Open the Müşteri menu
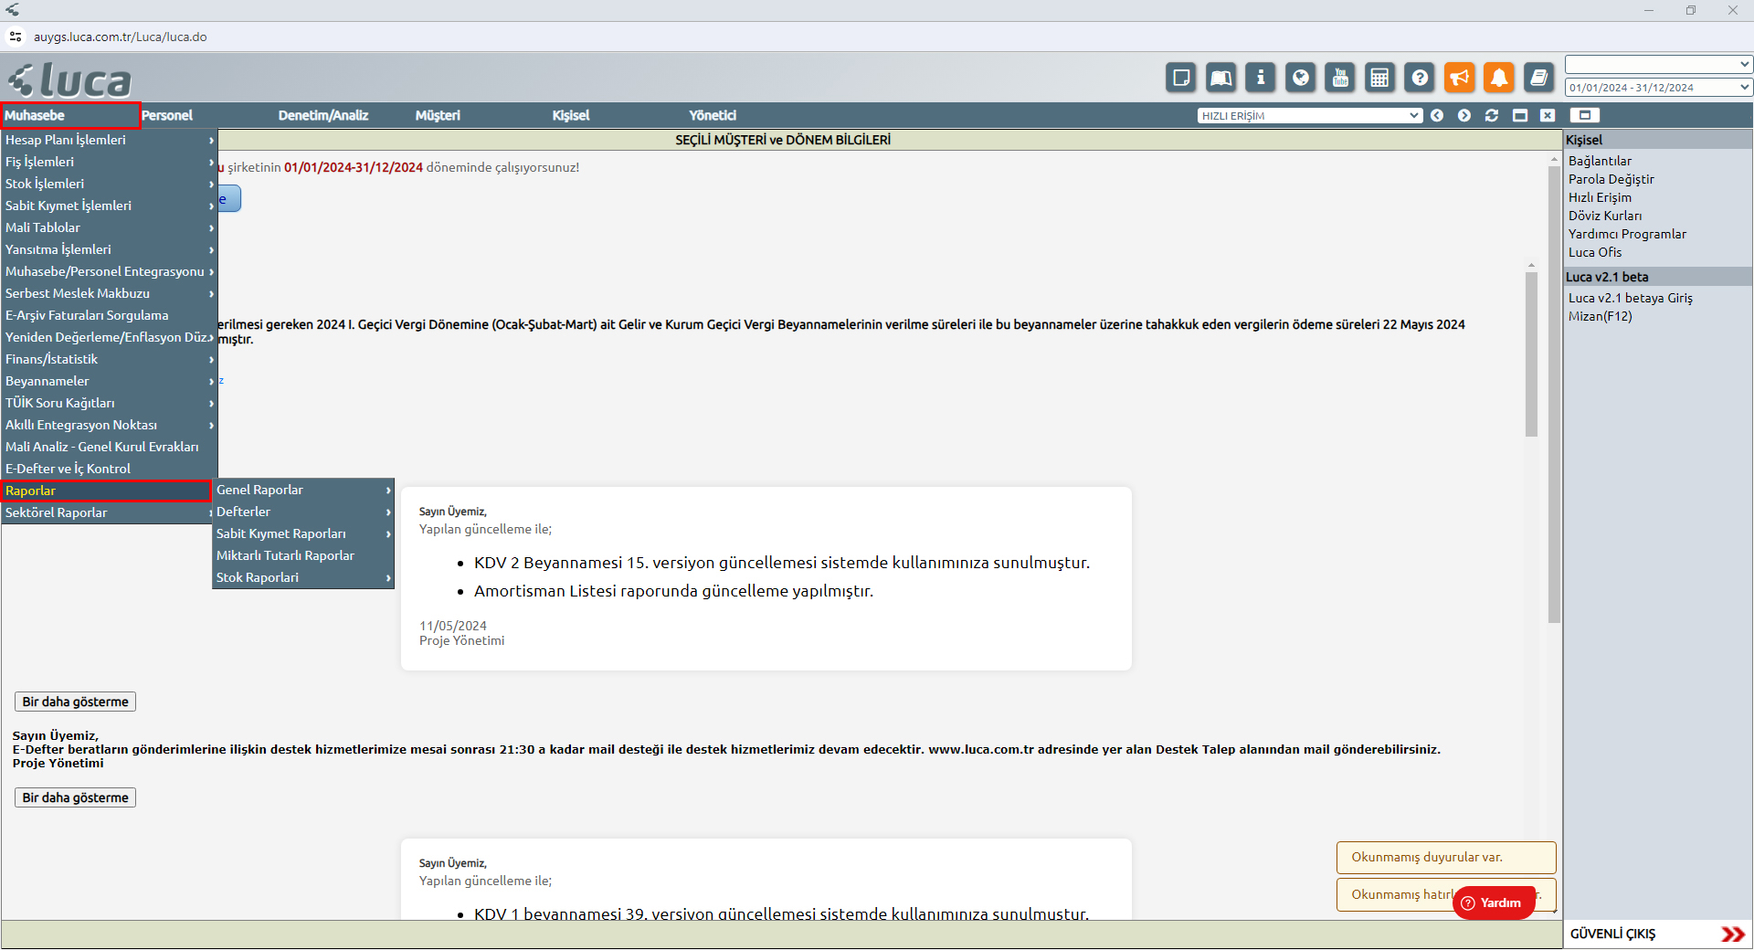The image size is (1754, 950). (438, 115)
